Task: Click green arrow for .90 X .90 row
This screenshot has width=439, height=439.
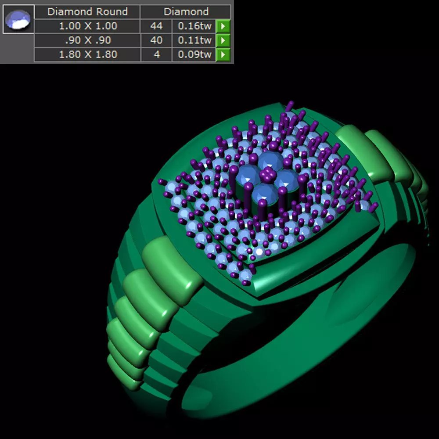Action: (223, 40)
